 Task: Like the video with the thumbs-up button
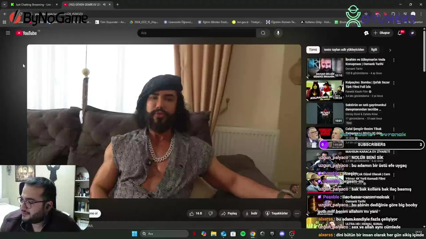coord(196,213)
